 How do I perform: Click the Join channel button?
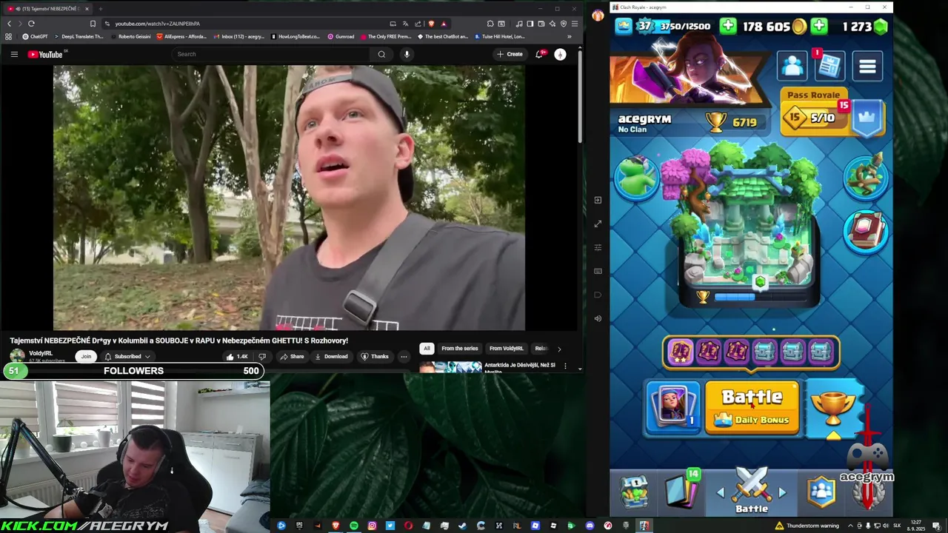pos(86,357)
